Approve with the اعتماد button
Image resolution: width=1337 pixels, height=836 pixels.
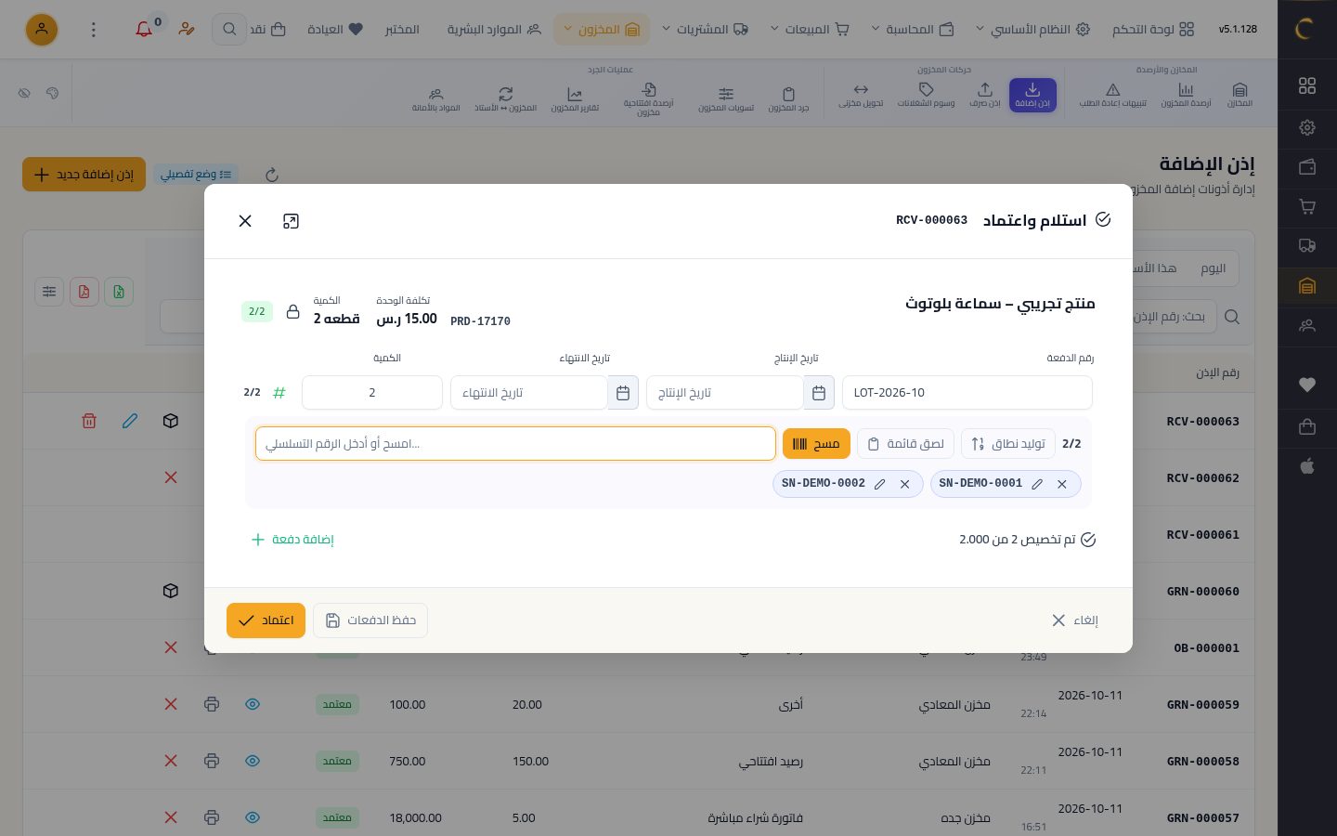[266, 620]
